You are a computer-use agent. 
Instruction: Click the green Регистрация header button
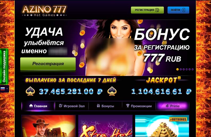[x=147, y=10]
